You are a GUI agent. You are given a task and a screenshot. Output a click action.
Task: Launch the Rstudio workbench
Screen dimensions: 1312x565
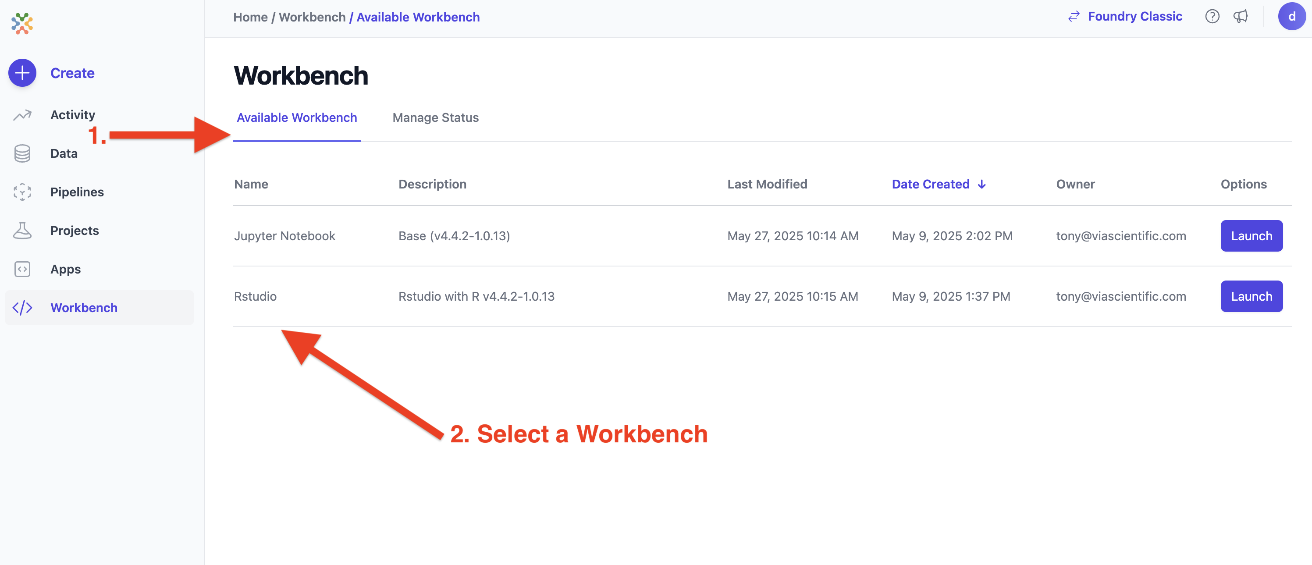(1252, 296)
